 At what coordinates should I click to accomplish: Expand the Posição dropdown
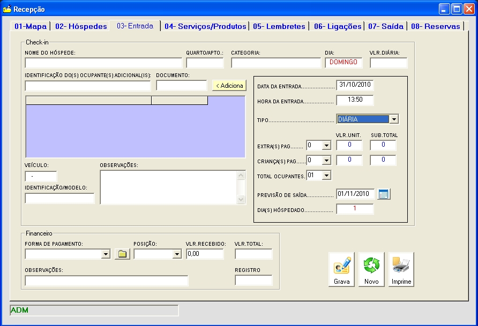[177, 254]
